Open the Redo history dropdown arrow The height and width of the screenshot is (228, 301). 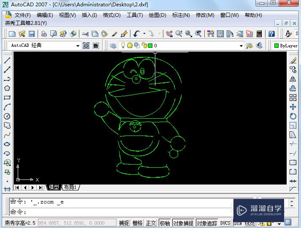[160, 34]
